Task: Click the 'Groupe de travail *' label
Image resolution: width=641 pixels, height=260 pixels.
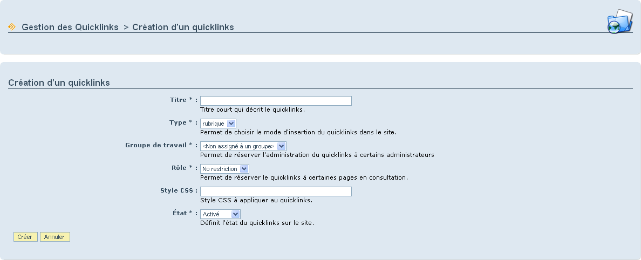Action: click(161, 145)
